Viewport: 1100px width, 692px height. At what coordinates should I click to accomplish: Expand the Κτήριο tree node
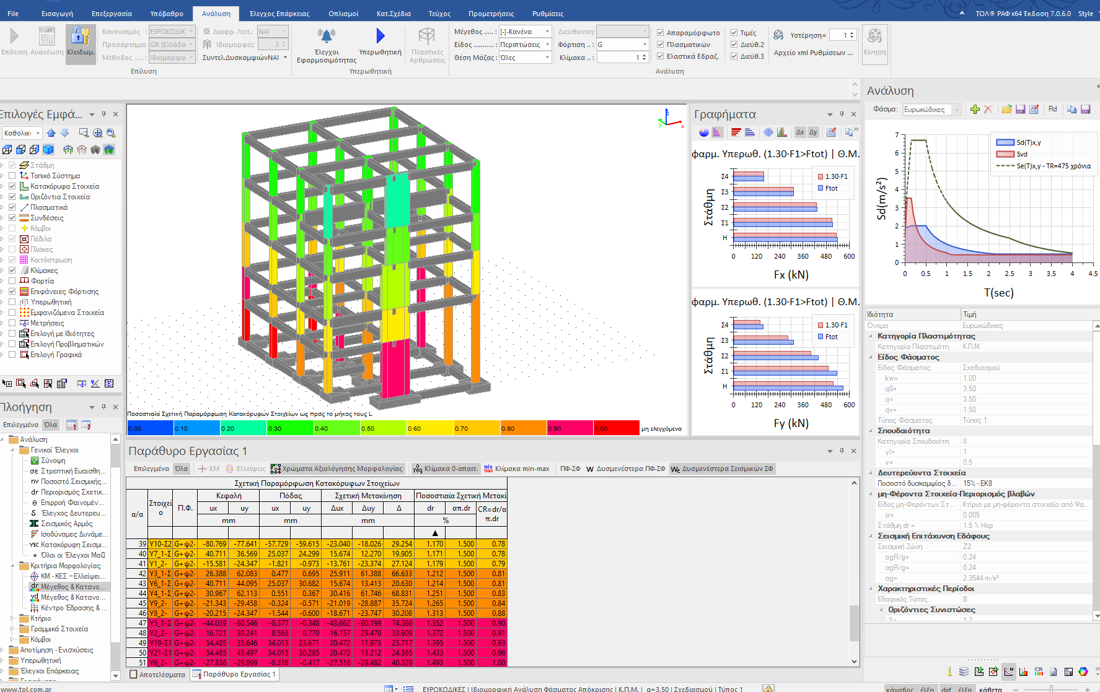tap(12, 618)
